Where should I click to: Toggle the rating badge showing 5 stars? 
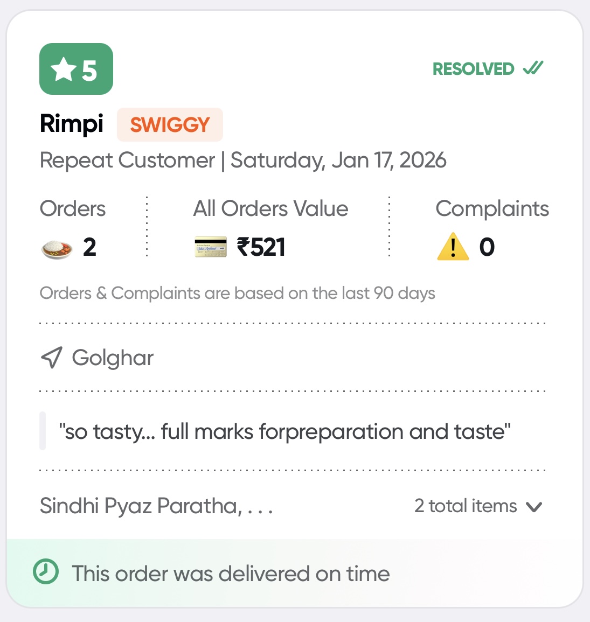point(75,69)
